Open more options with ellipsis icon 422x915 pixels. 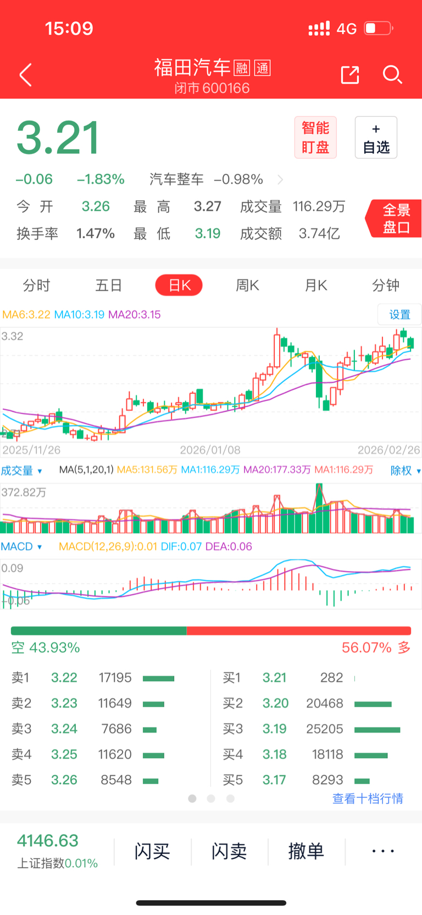coord(383,851)
